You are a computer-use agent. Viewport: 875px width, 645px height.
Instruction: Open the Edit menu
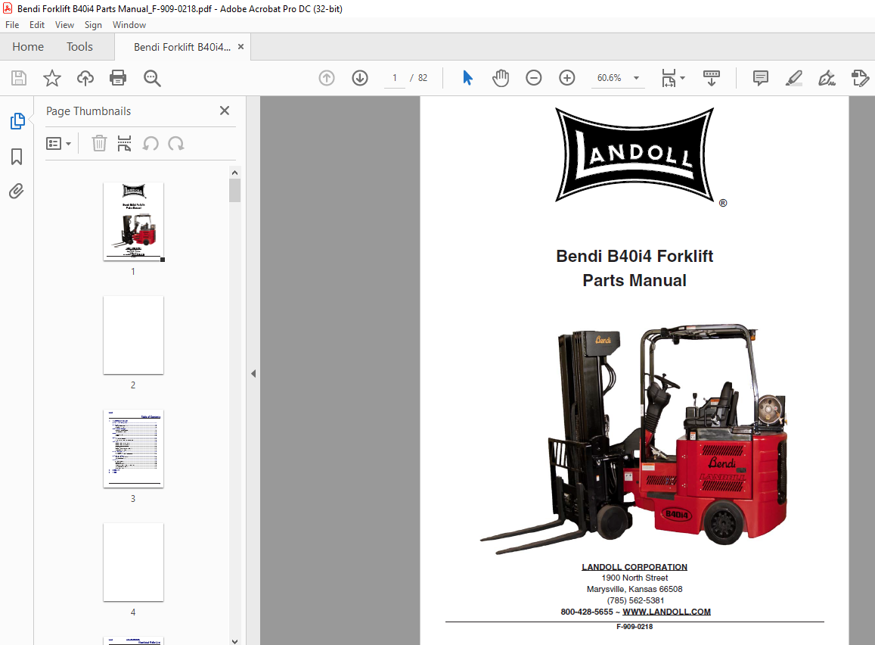pos(37,24)
